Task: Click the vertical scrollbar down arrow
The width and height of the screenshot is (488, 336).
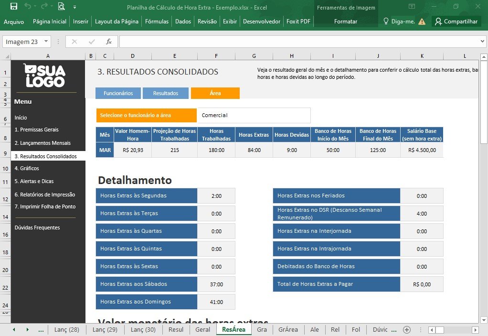Action: 484,320
